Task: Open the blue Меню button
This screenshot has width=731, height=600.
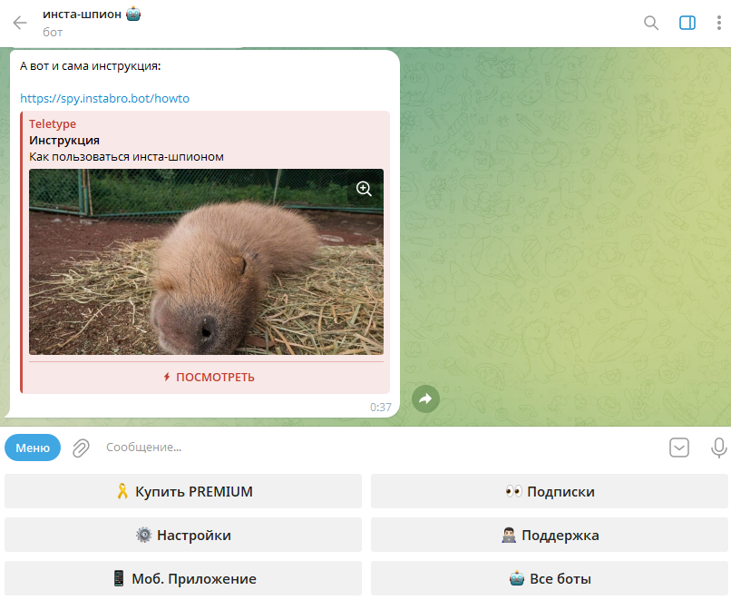Action: 33,448
